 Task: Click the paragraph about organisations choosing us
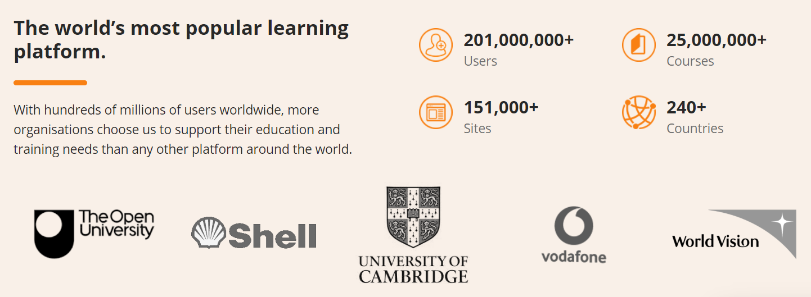[x=183, y=130]
